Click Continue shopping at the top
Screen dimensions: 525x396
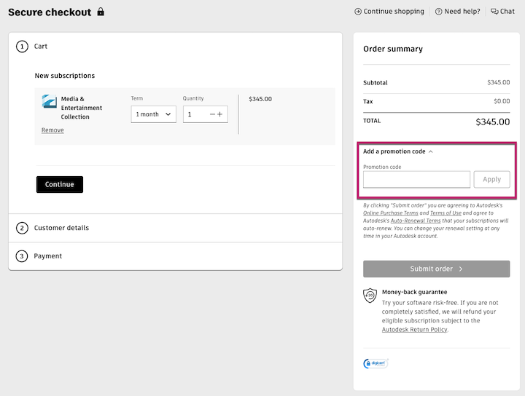pyautogui.click(x=389, y=12)
